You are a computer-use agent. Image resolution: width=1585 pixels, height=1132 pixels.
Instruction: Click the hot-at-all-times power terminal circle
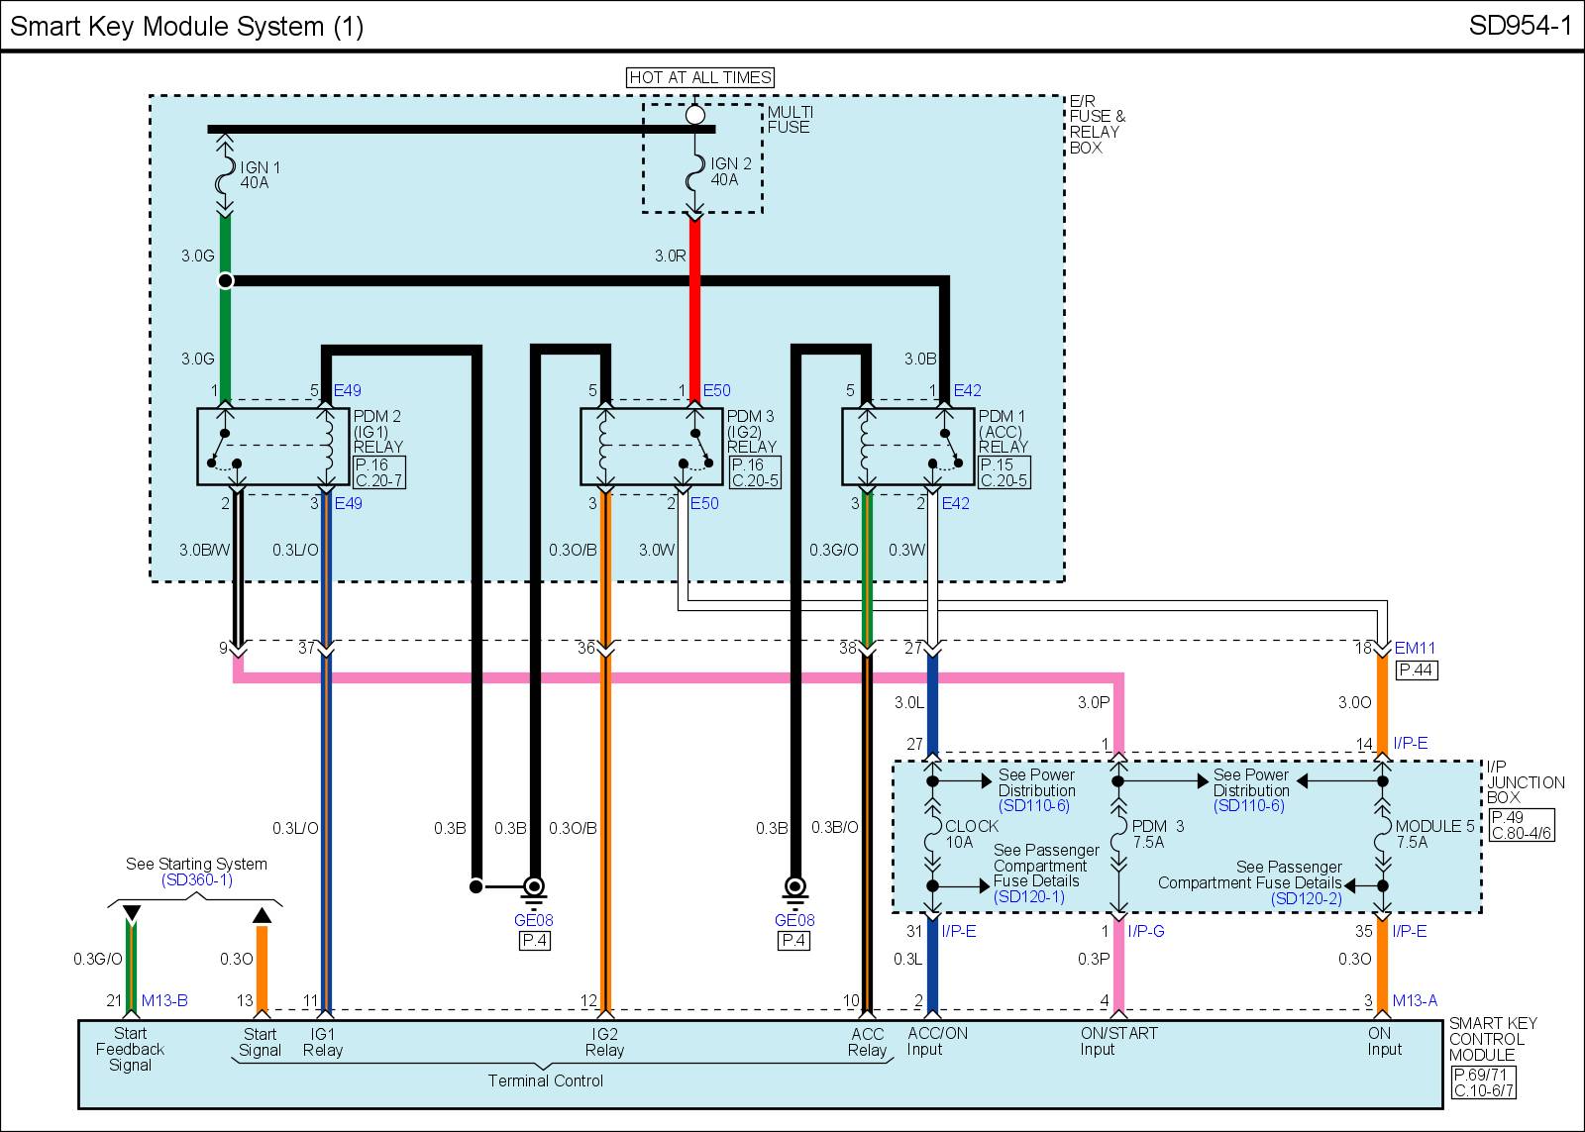(x=695, y=115)
